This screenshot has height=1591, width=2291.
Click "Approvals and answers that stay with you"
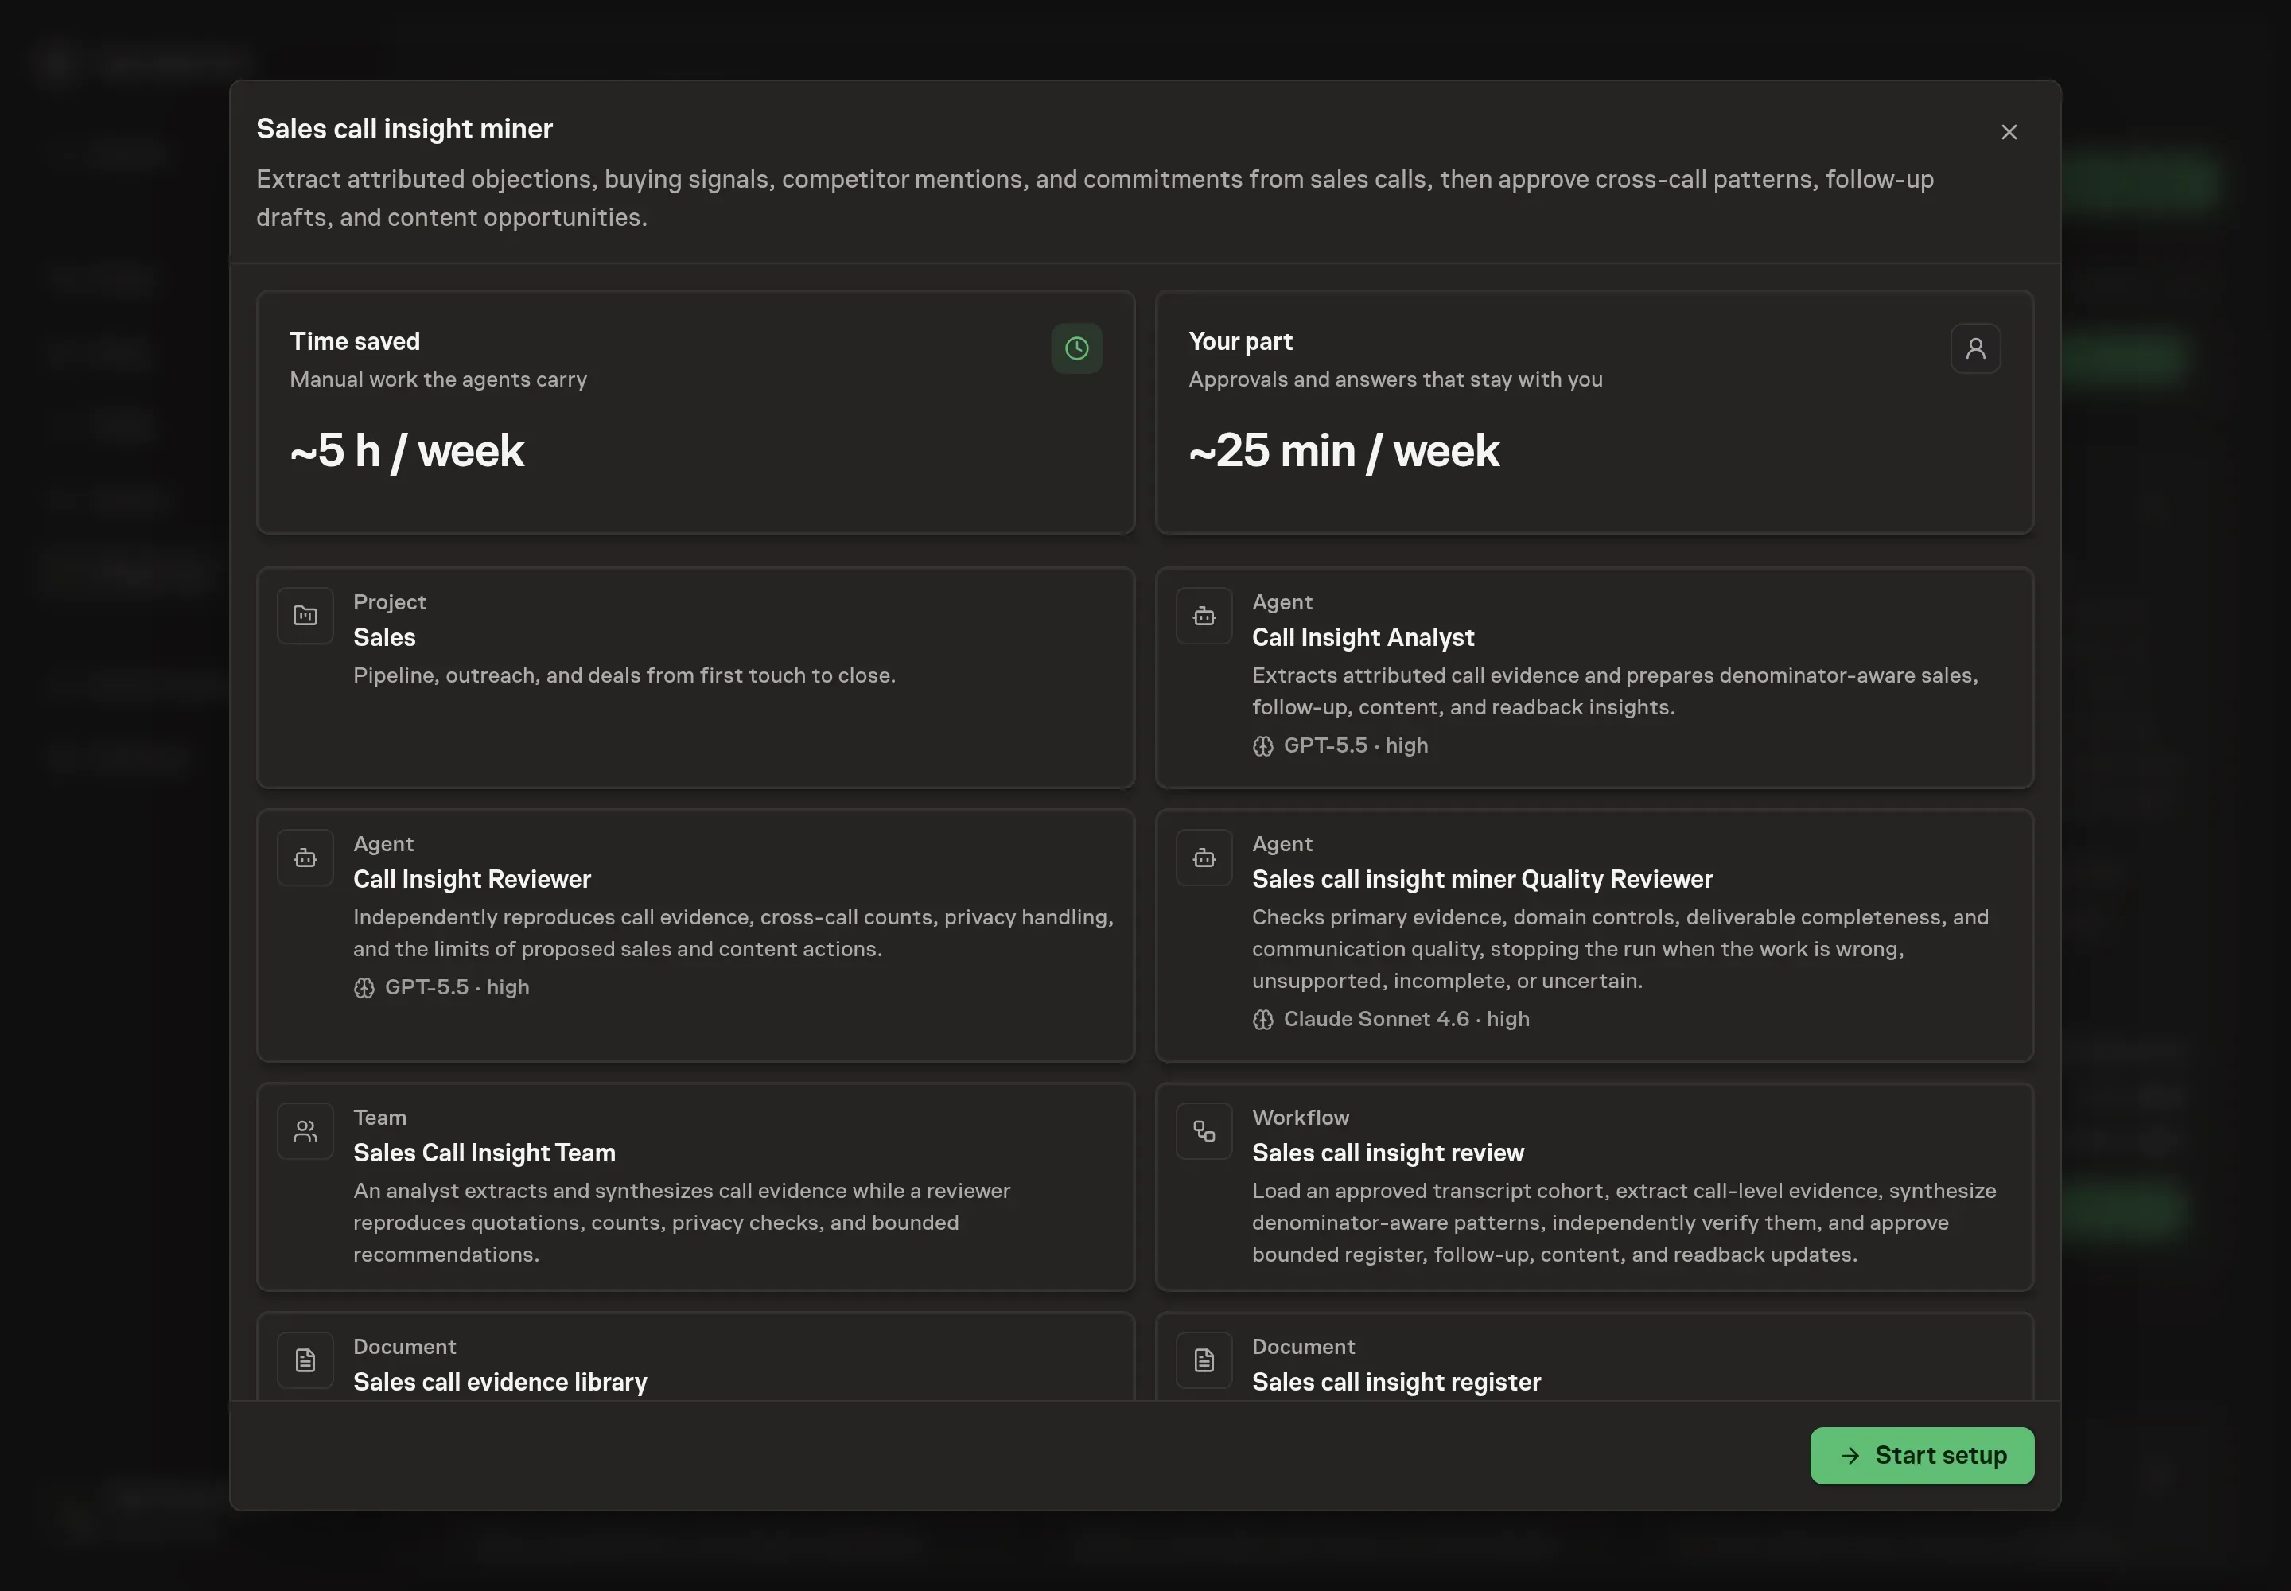point(1394,379)
